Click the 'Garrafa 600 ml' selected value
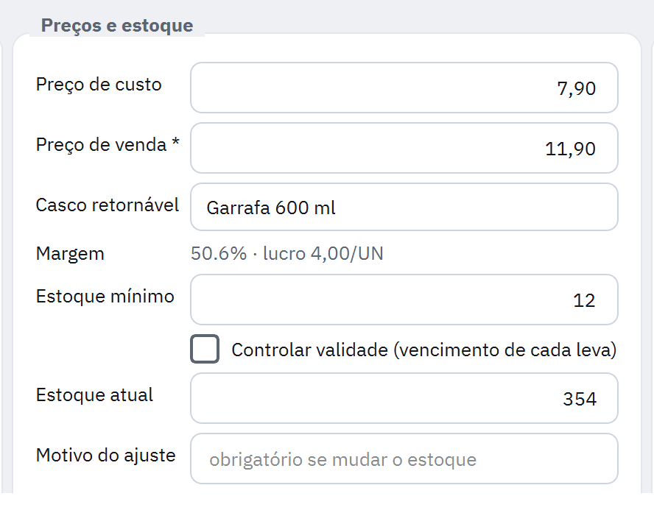The height and width of the screenshot is (524, 654). pyautogui.click(x=271, y=208)
